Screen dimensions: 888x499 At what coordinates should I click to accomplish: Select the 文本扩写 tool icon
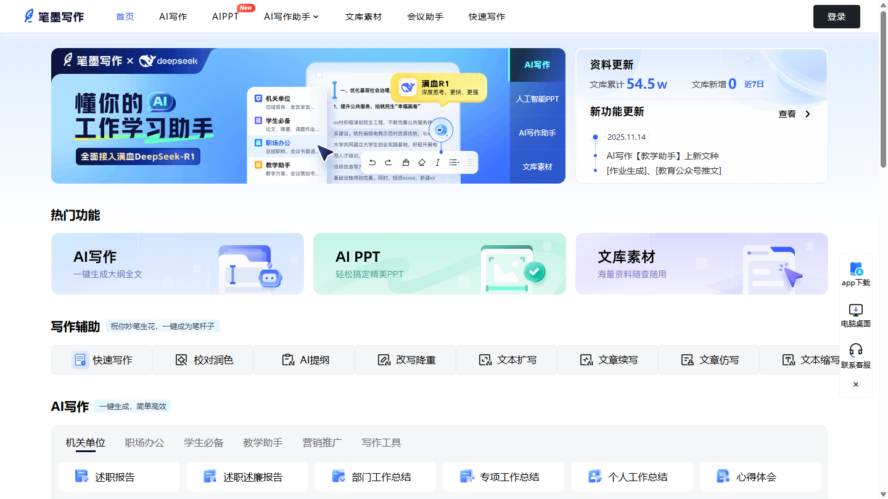tap(485, 360)
